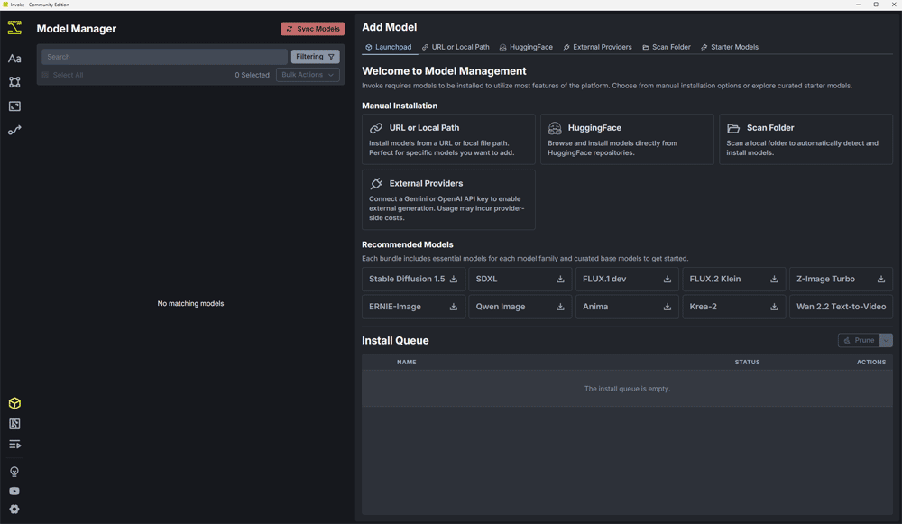Open the Workflows tab curved-arrow icon
Image resolution: width=902 pixels, height=524 pixels.
coord(14,131)
